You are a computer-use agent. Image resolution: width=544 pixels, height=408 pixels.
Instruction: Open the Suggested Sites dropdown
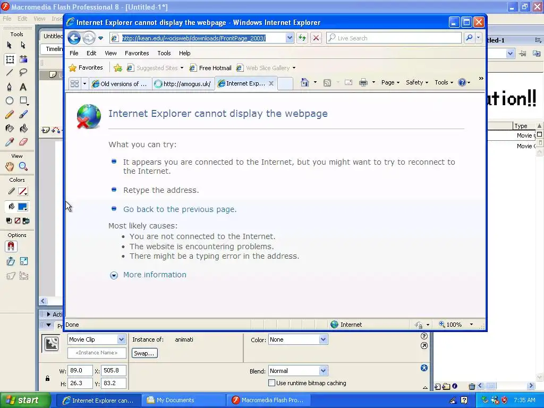click(182, 68)
